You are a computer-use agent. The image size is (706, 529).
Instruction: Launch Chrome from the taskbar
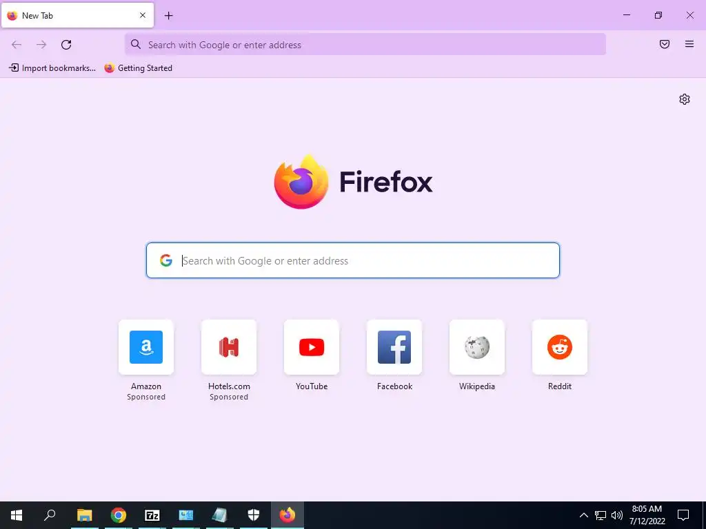(x=119, y=515)
